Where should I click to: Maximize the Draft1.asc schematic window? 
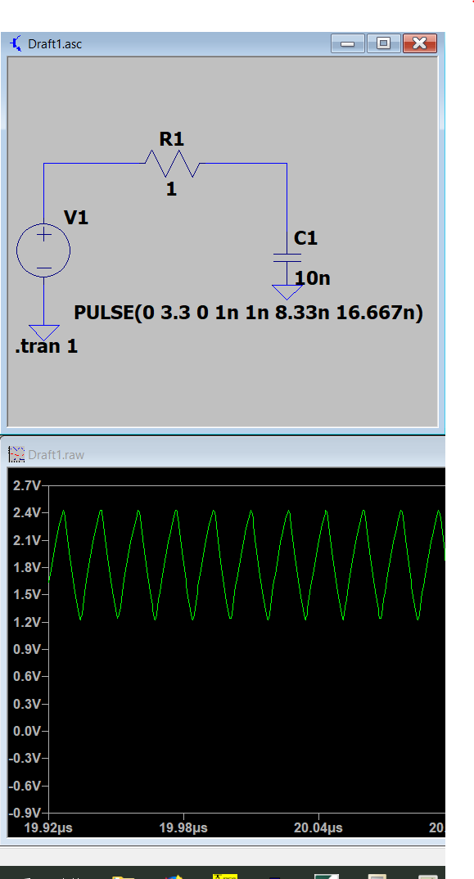pos(384,43)
